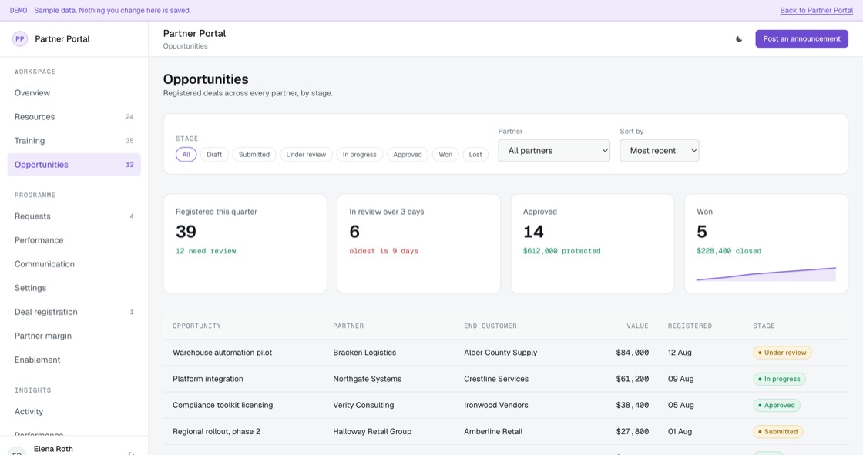863x455 pixels.
Task: Click the oldest is 9 days text
Action: click(x=384, y=251)
